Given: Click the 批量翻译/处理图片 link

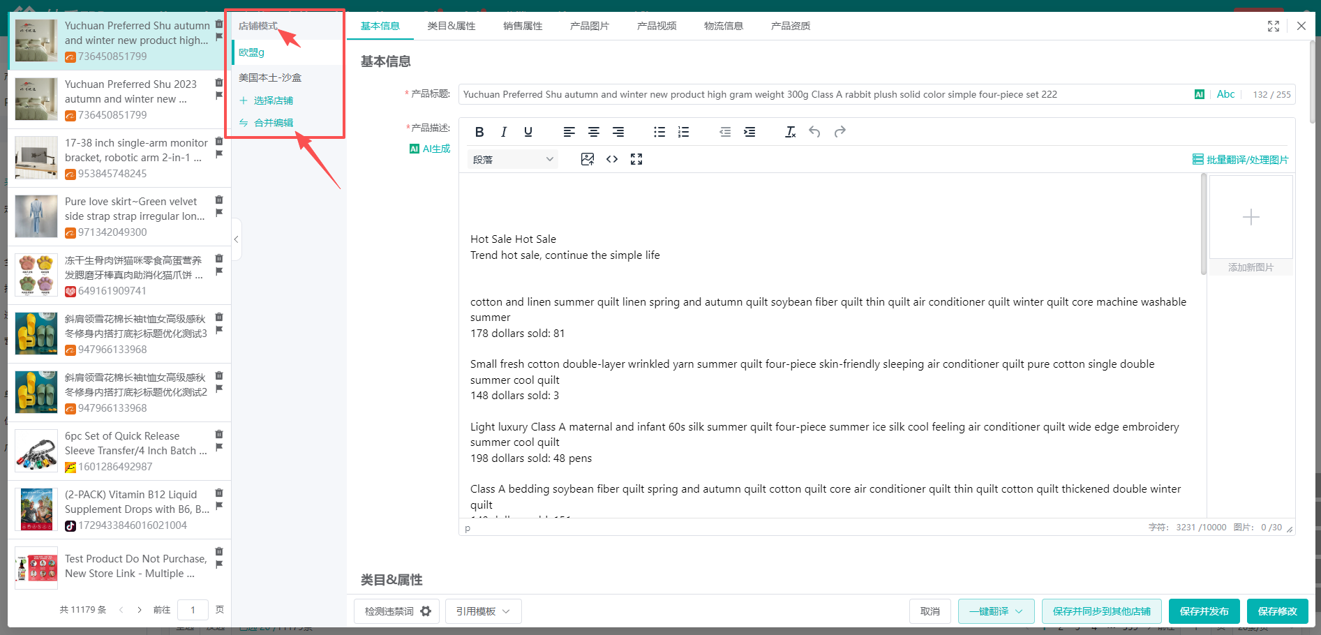Looking at the screenshot, I should click(x=1246, y=159).
